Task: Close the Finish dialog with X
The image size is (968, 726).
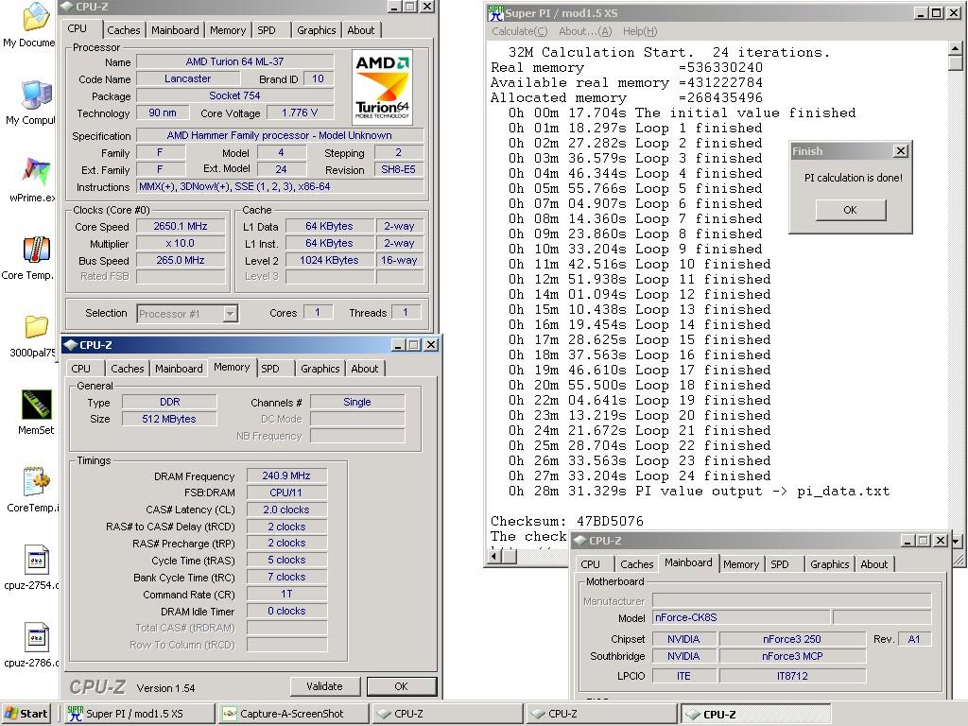Action: (901, 150)
